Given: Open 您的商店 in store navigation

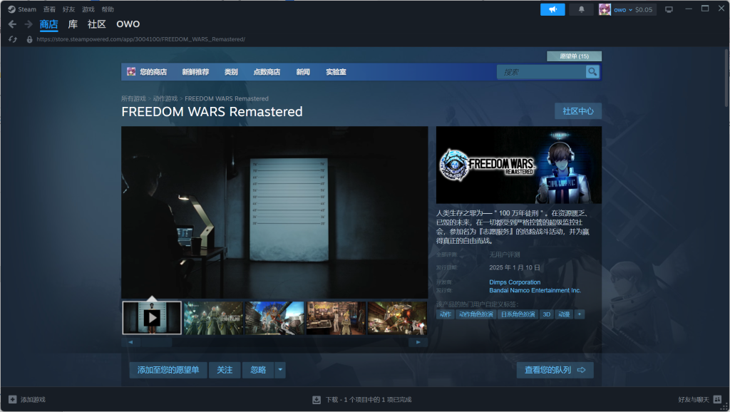Looking at the screenshot, I should click(153, 72).
